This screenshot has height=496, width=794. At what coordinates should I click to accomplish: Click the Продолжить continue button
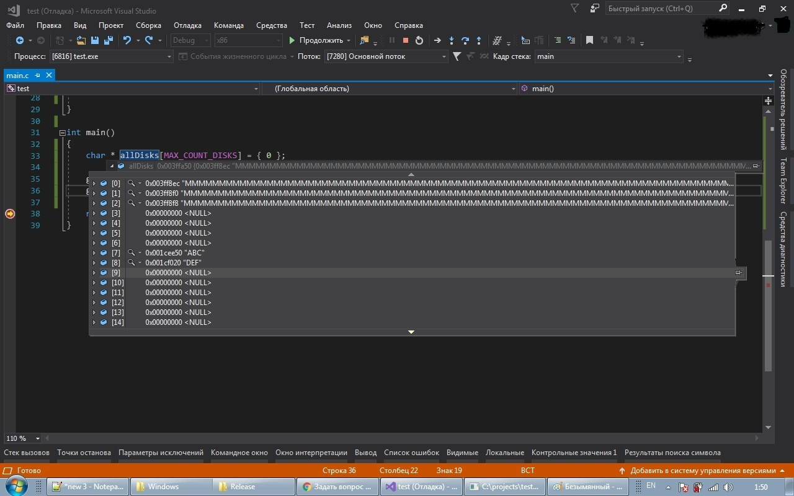pos(316,40)
